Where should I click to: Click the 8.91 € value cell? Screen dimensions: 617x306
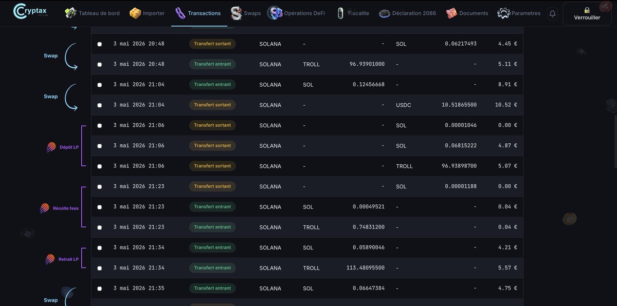507,84
